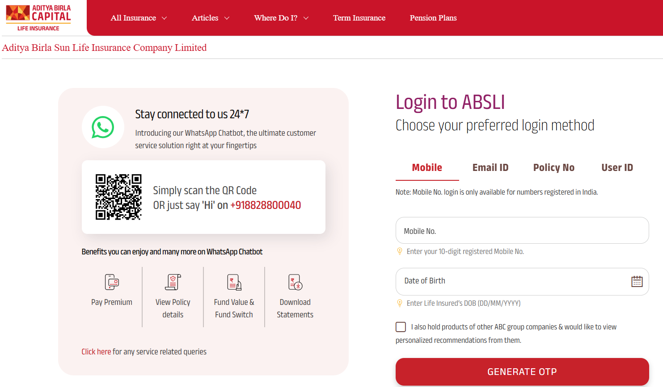The width and height of the screenshot is (663, 387).
Task: Open 'Click here' link for service queries
Action: coord(96,351)
